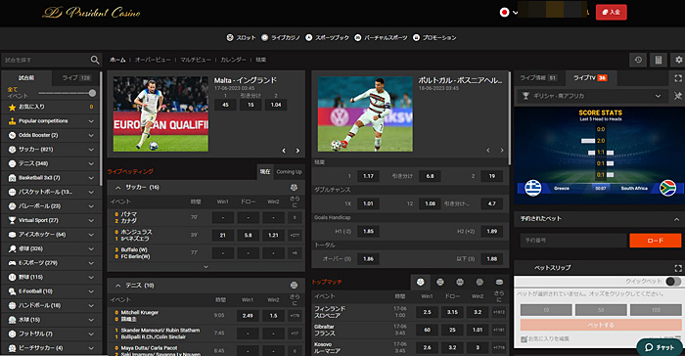Viewport: 685px width, 356px height.
Task: Click the orange ロード button
Action: point(655,241)
